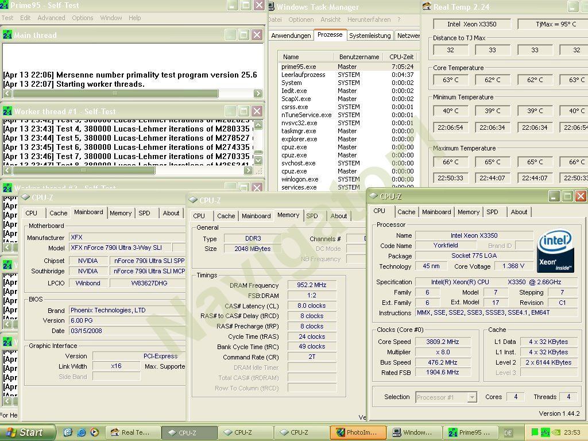Click the Real Temp title bar icon

[427, 6]
